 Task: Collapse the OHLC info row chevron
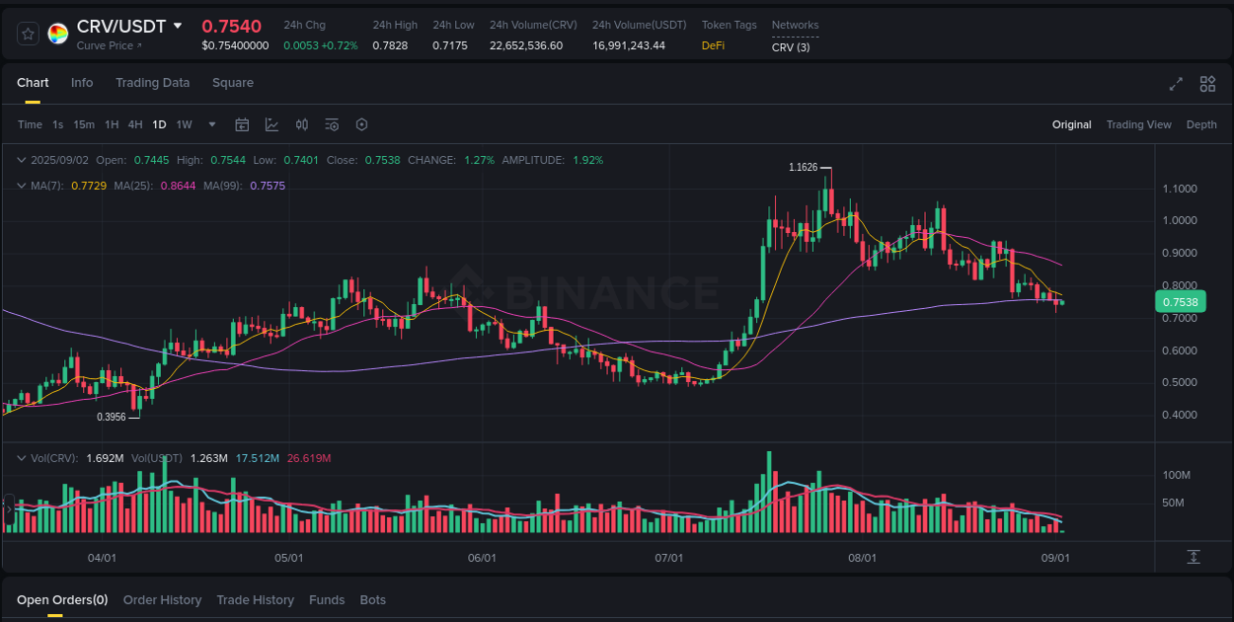[x=22, y=159]
